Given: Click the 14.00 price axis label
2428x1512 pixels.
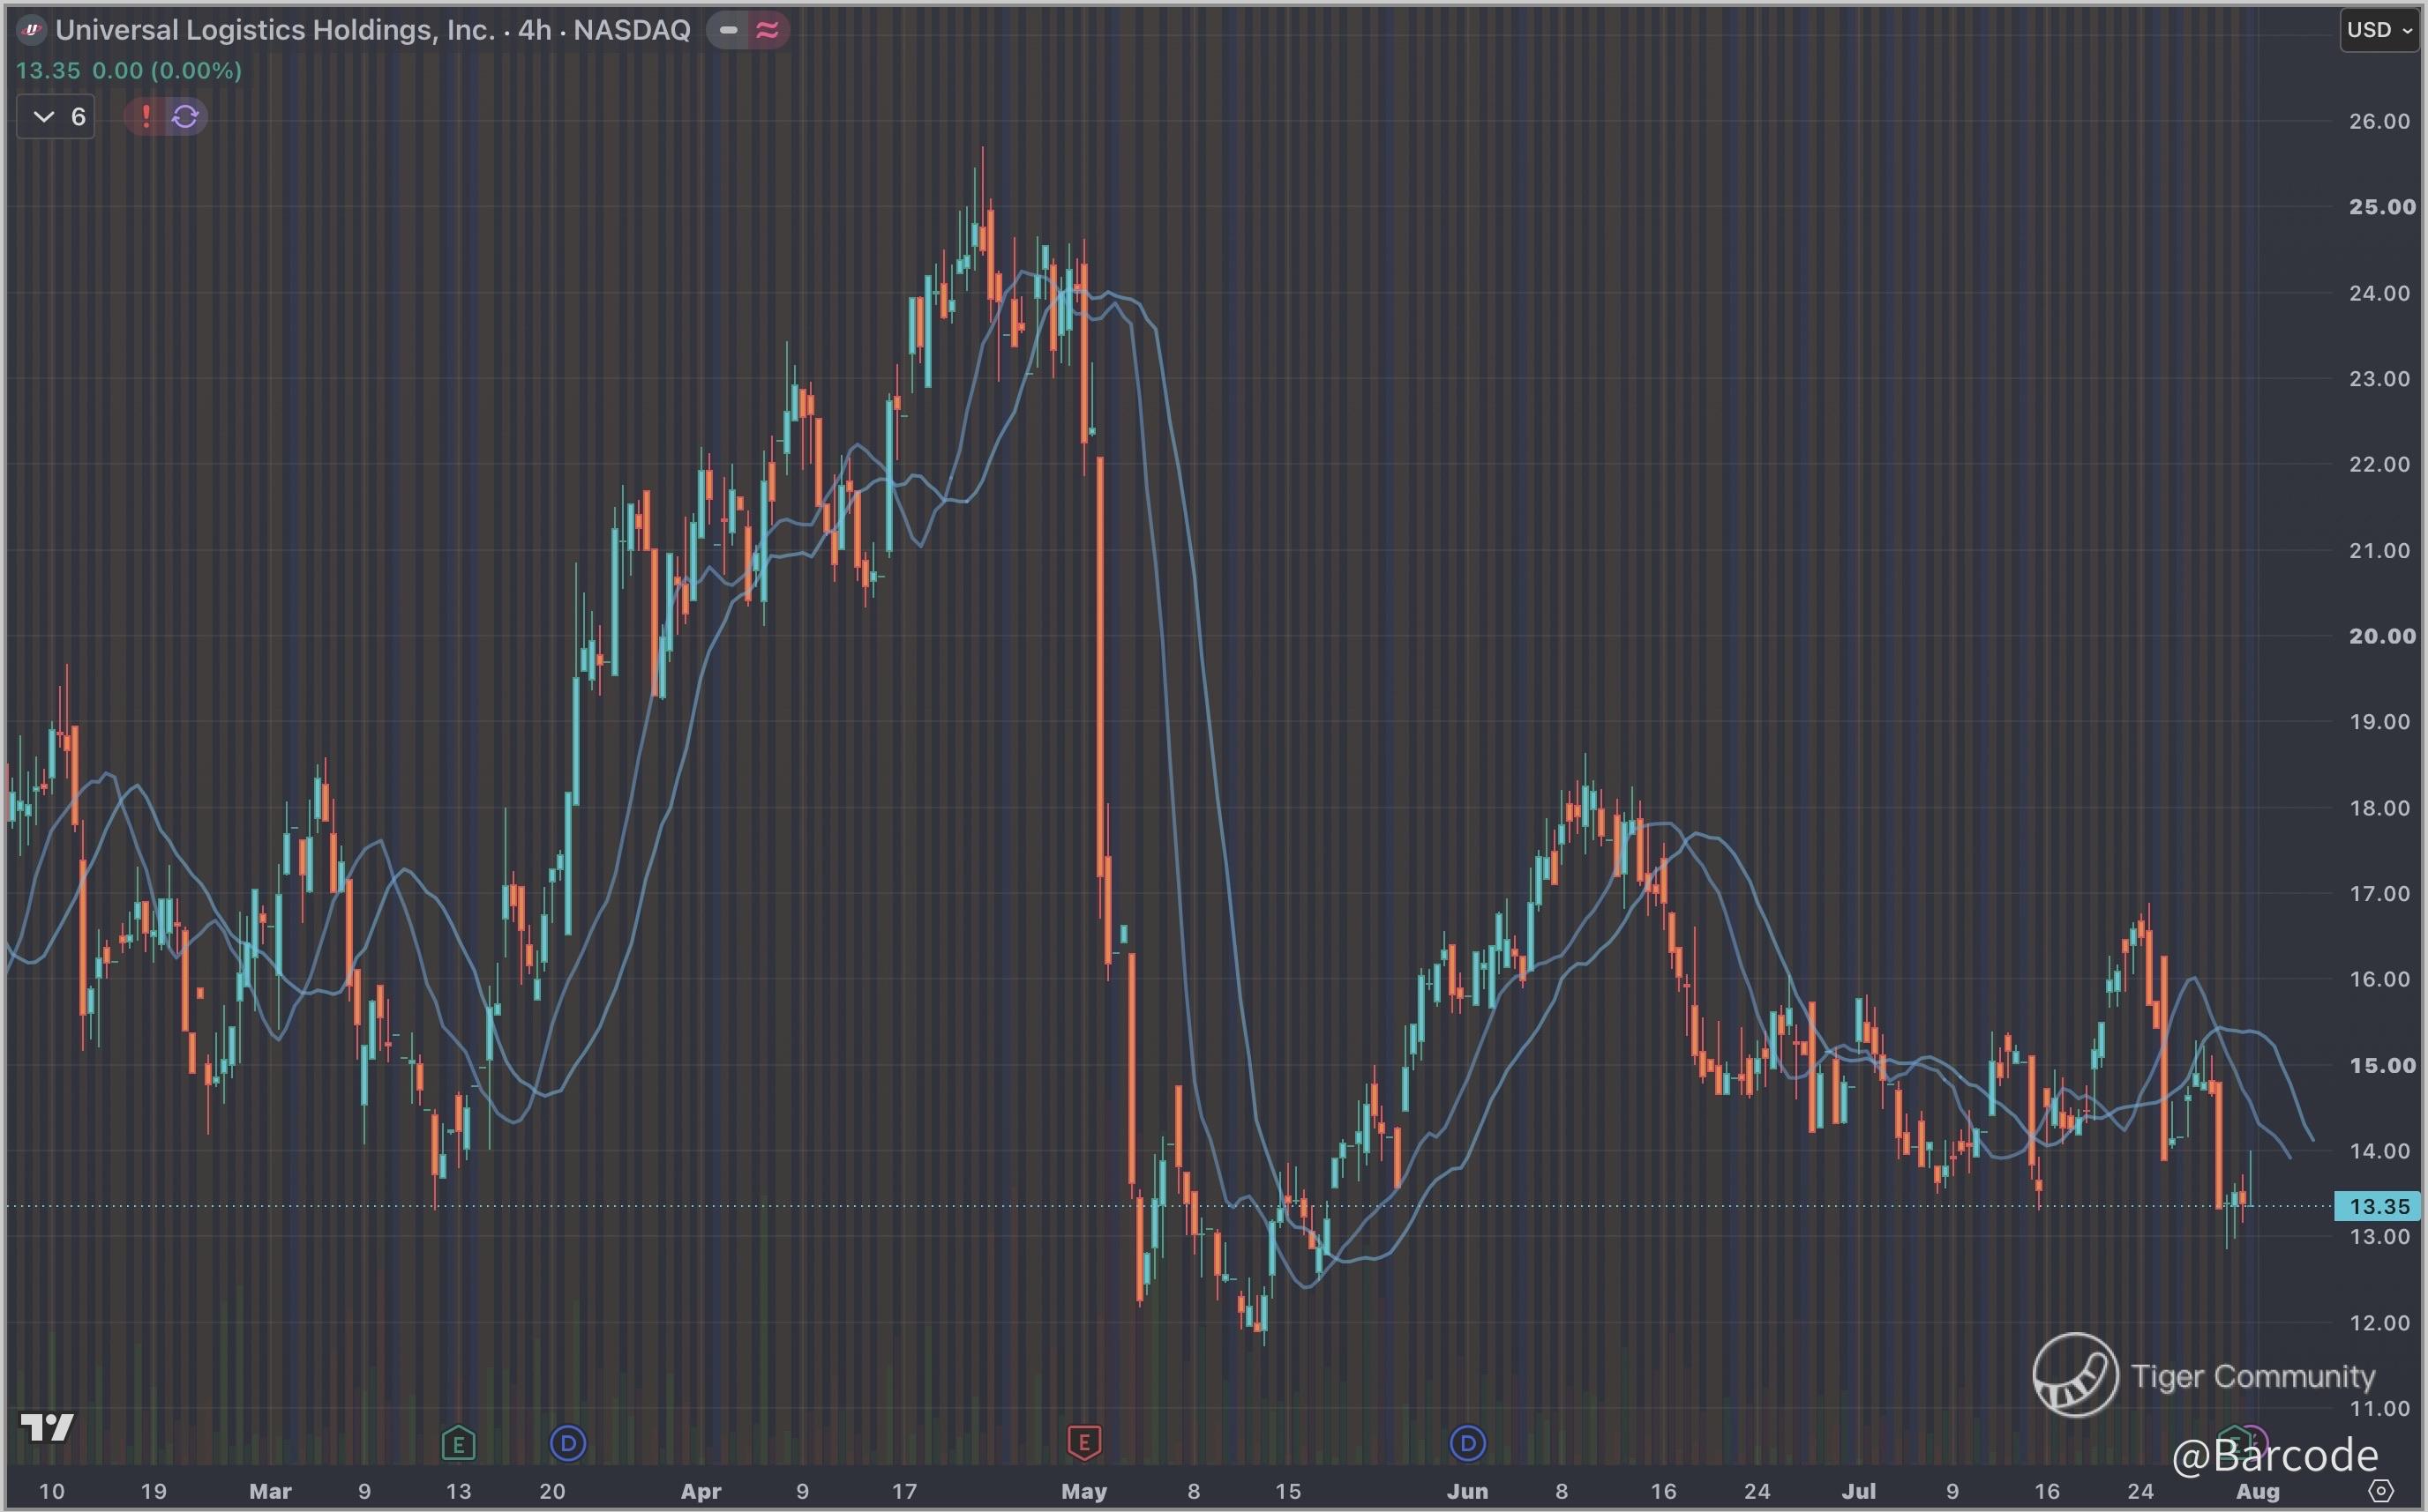Looking at the screenshot, I should (x=2379, y=1151).
